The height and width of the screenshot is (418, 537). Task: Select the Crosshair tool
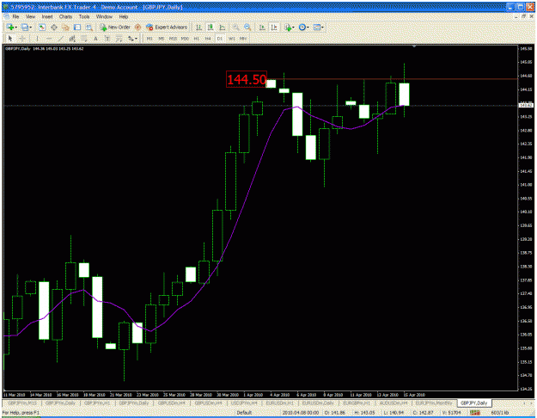(x=22, y=39)
